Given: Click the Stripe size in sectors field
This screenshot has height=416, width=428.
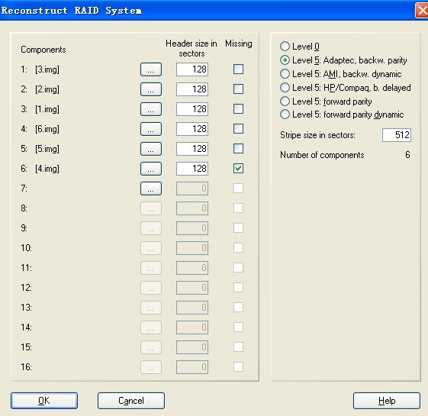Looking at the screenshot, I should pyautogui.click(x=397, y=135).
